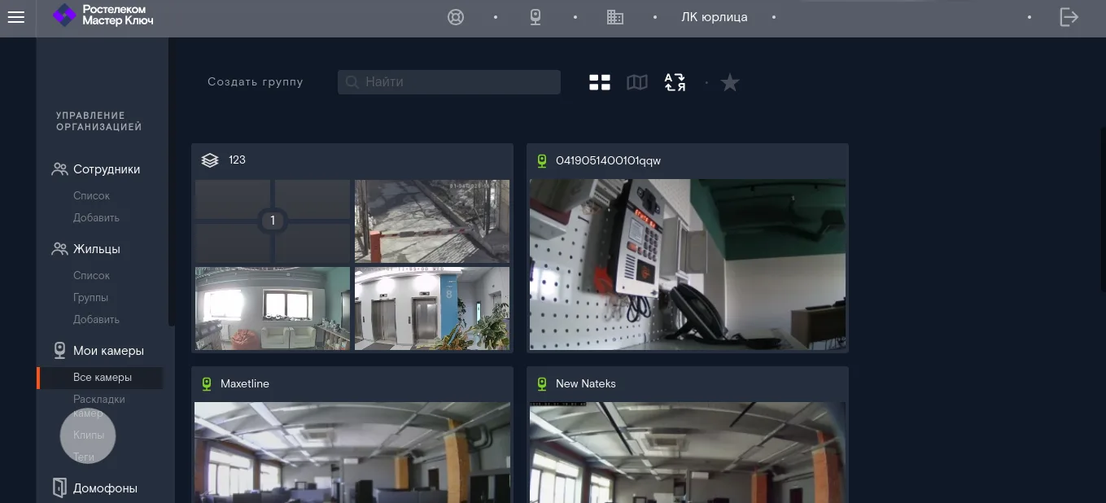Open Клипы
The height and width of the screenshot is (503, 1106).
click(89, 435)
